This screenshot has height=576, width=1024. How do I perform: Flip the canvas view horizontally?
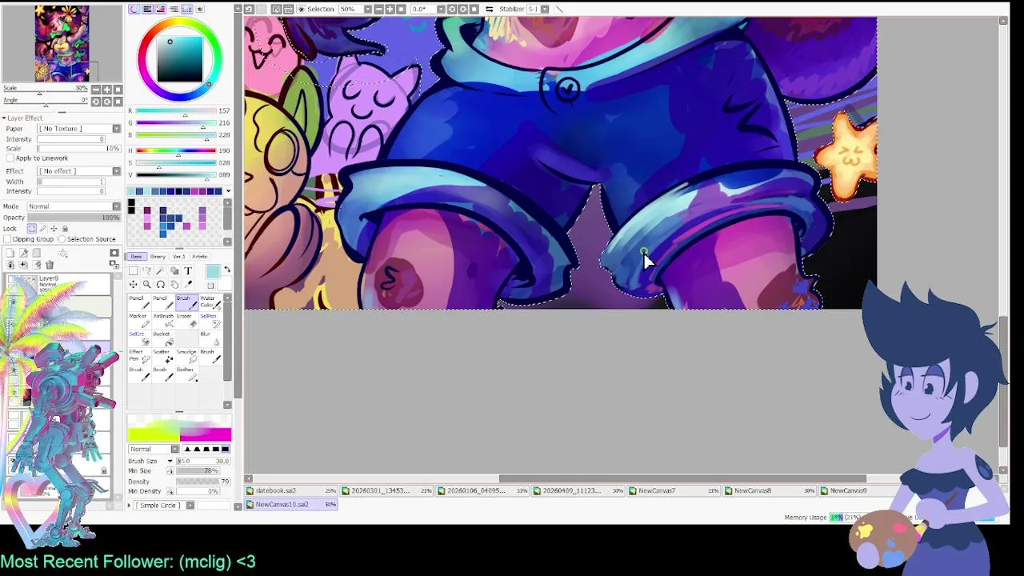tap(489, 9)
